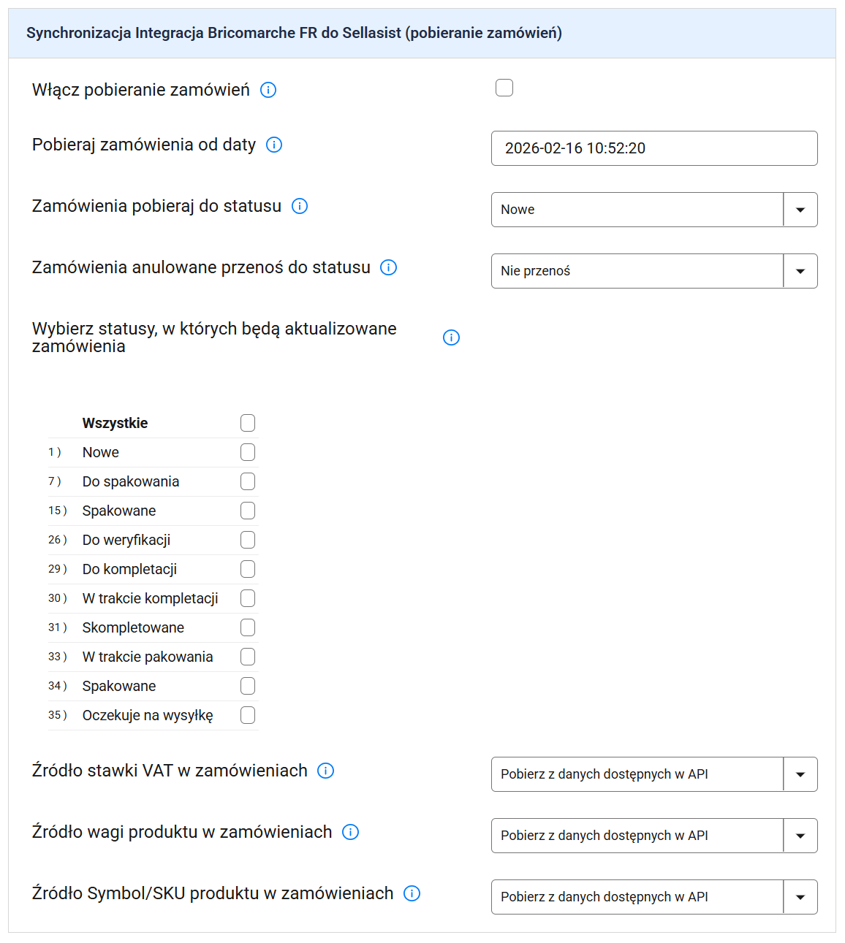Check the W trakcie kompletacji checkbox
This screenshot has width=845, height=943.
[248, 598]
